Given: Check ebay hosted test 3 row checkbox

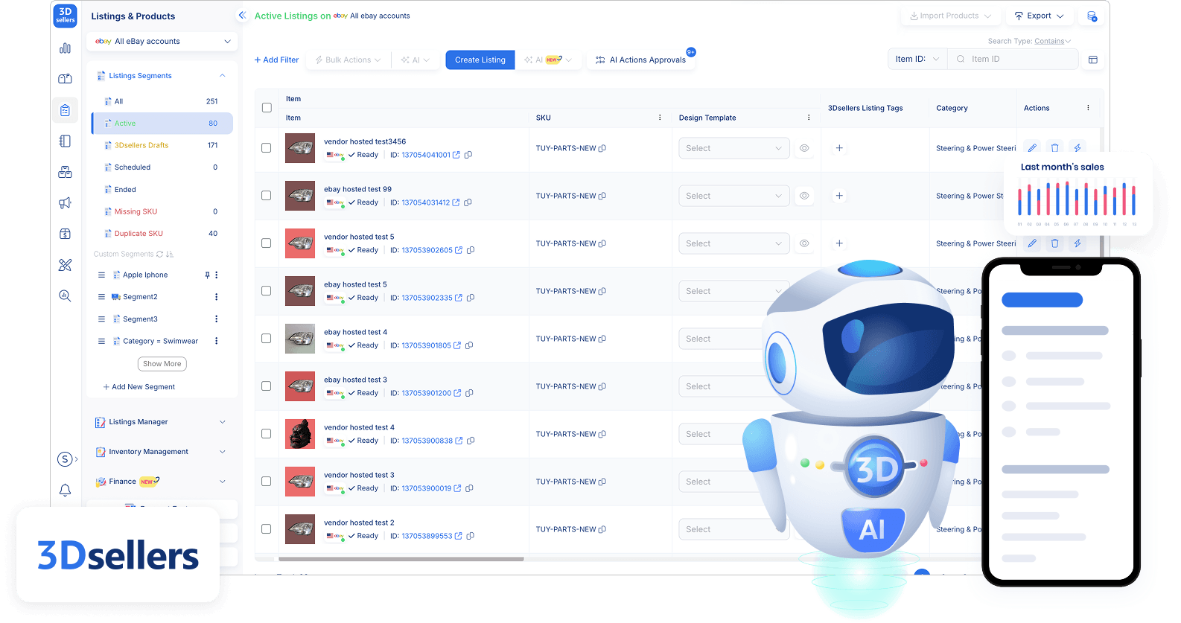Looking at the screenshot, I should pos(266,386).
